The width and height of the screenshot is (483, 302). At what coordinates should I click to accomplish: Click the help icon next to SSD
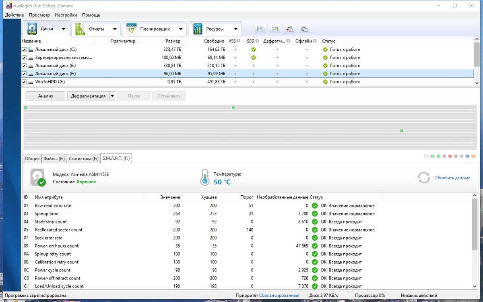click(257, 41)
